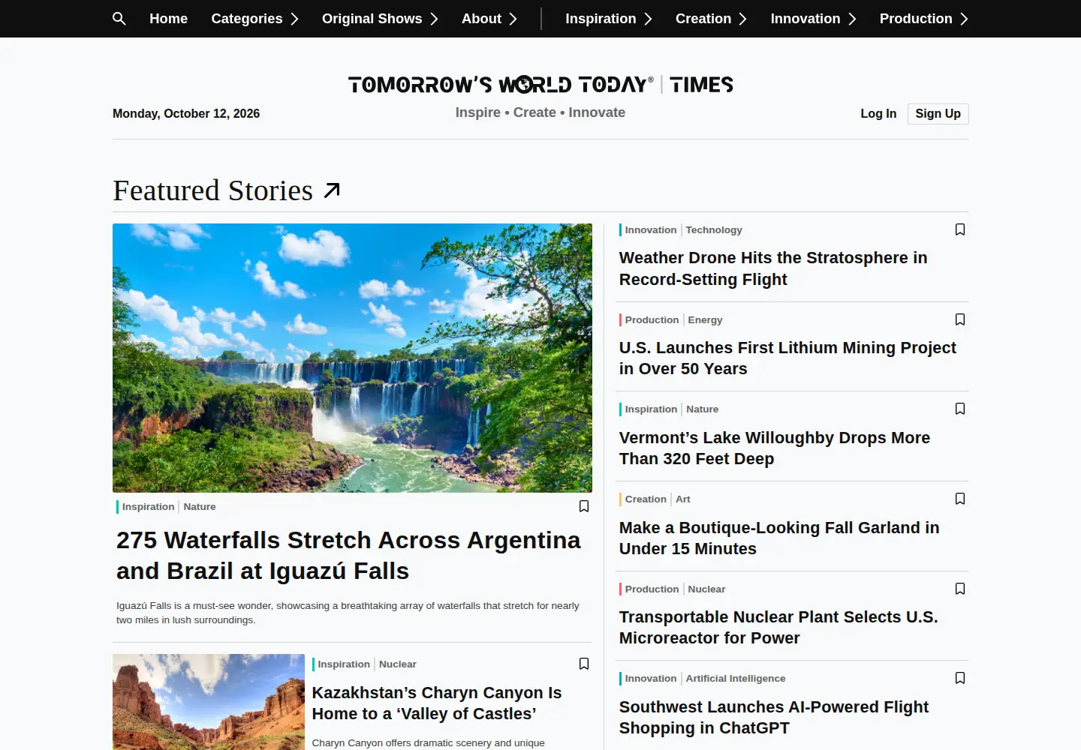The height and width of the screenshot is (750, 1081).
Task: Click Inspiration tag on Lake Willoughby story
Action: [x=651, y=409]
